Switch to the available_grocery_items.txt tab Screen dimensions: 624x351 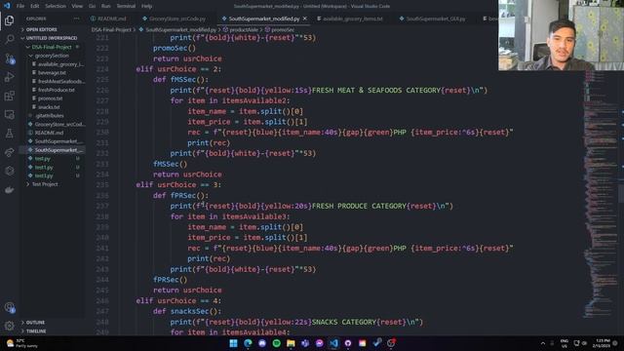coord(353,19)
